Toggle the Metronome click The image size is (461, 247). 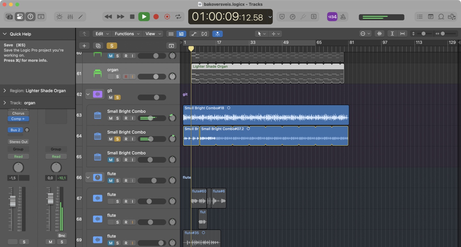343,17
